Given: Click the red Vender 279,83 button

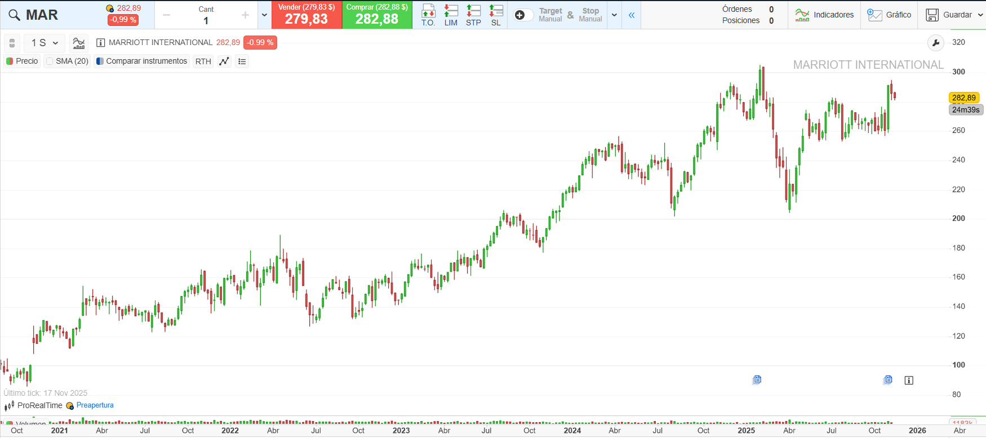Looking at the screenshot, I should point(307,15).
